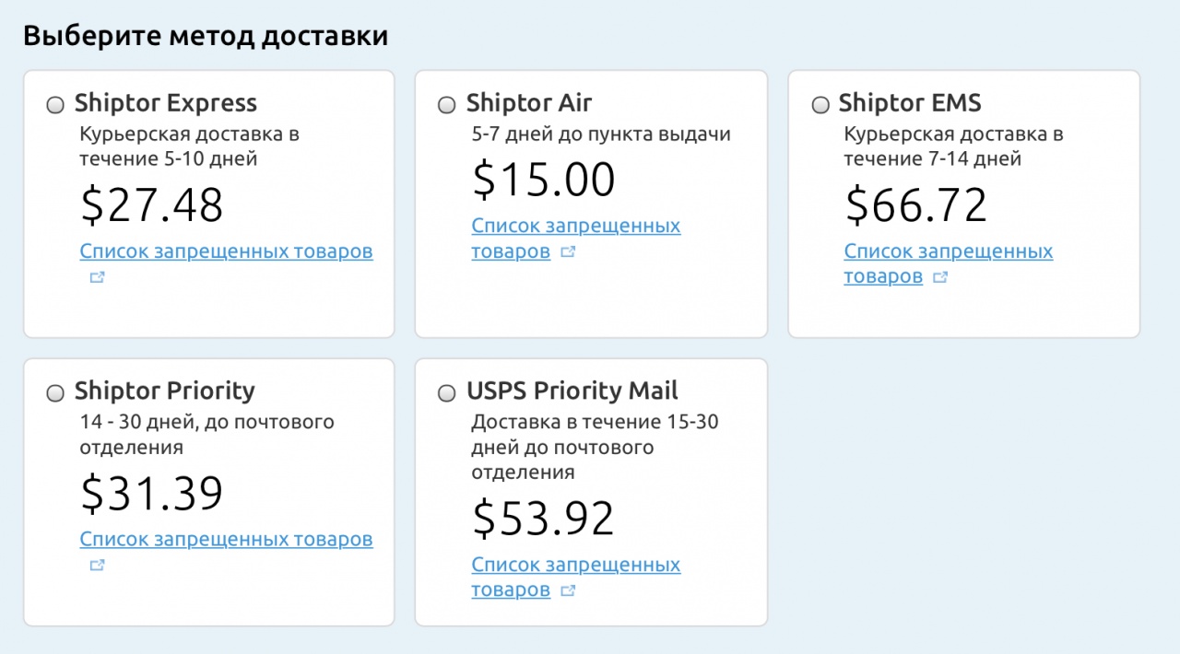The width and height of the screenshot is (1180, 654).
Task: Select the Shiptor Air radio button
Action: [x=447, y=105]
